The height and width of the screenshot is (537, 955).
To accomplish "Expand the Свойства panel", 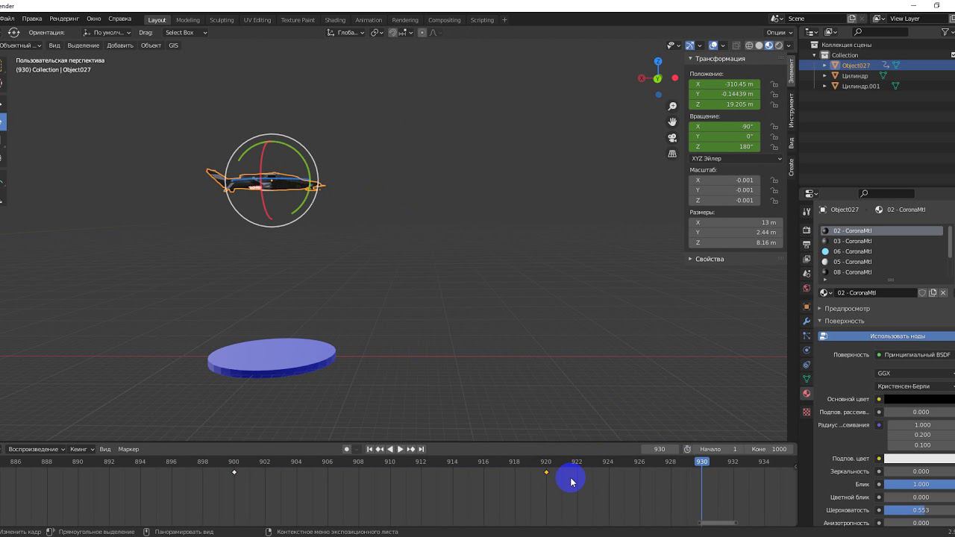I will [709, 259].
